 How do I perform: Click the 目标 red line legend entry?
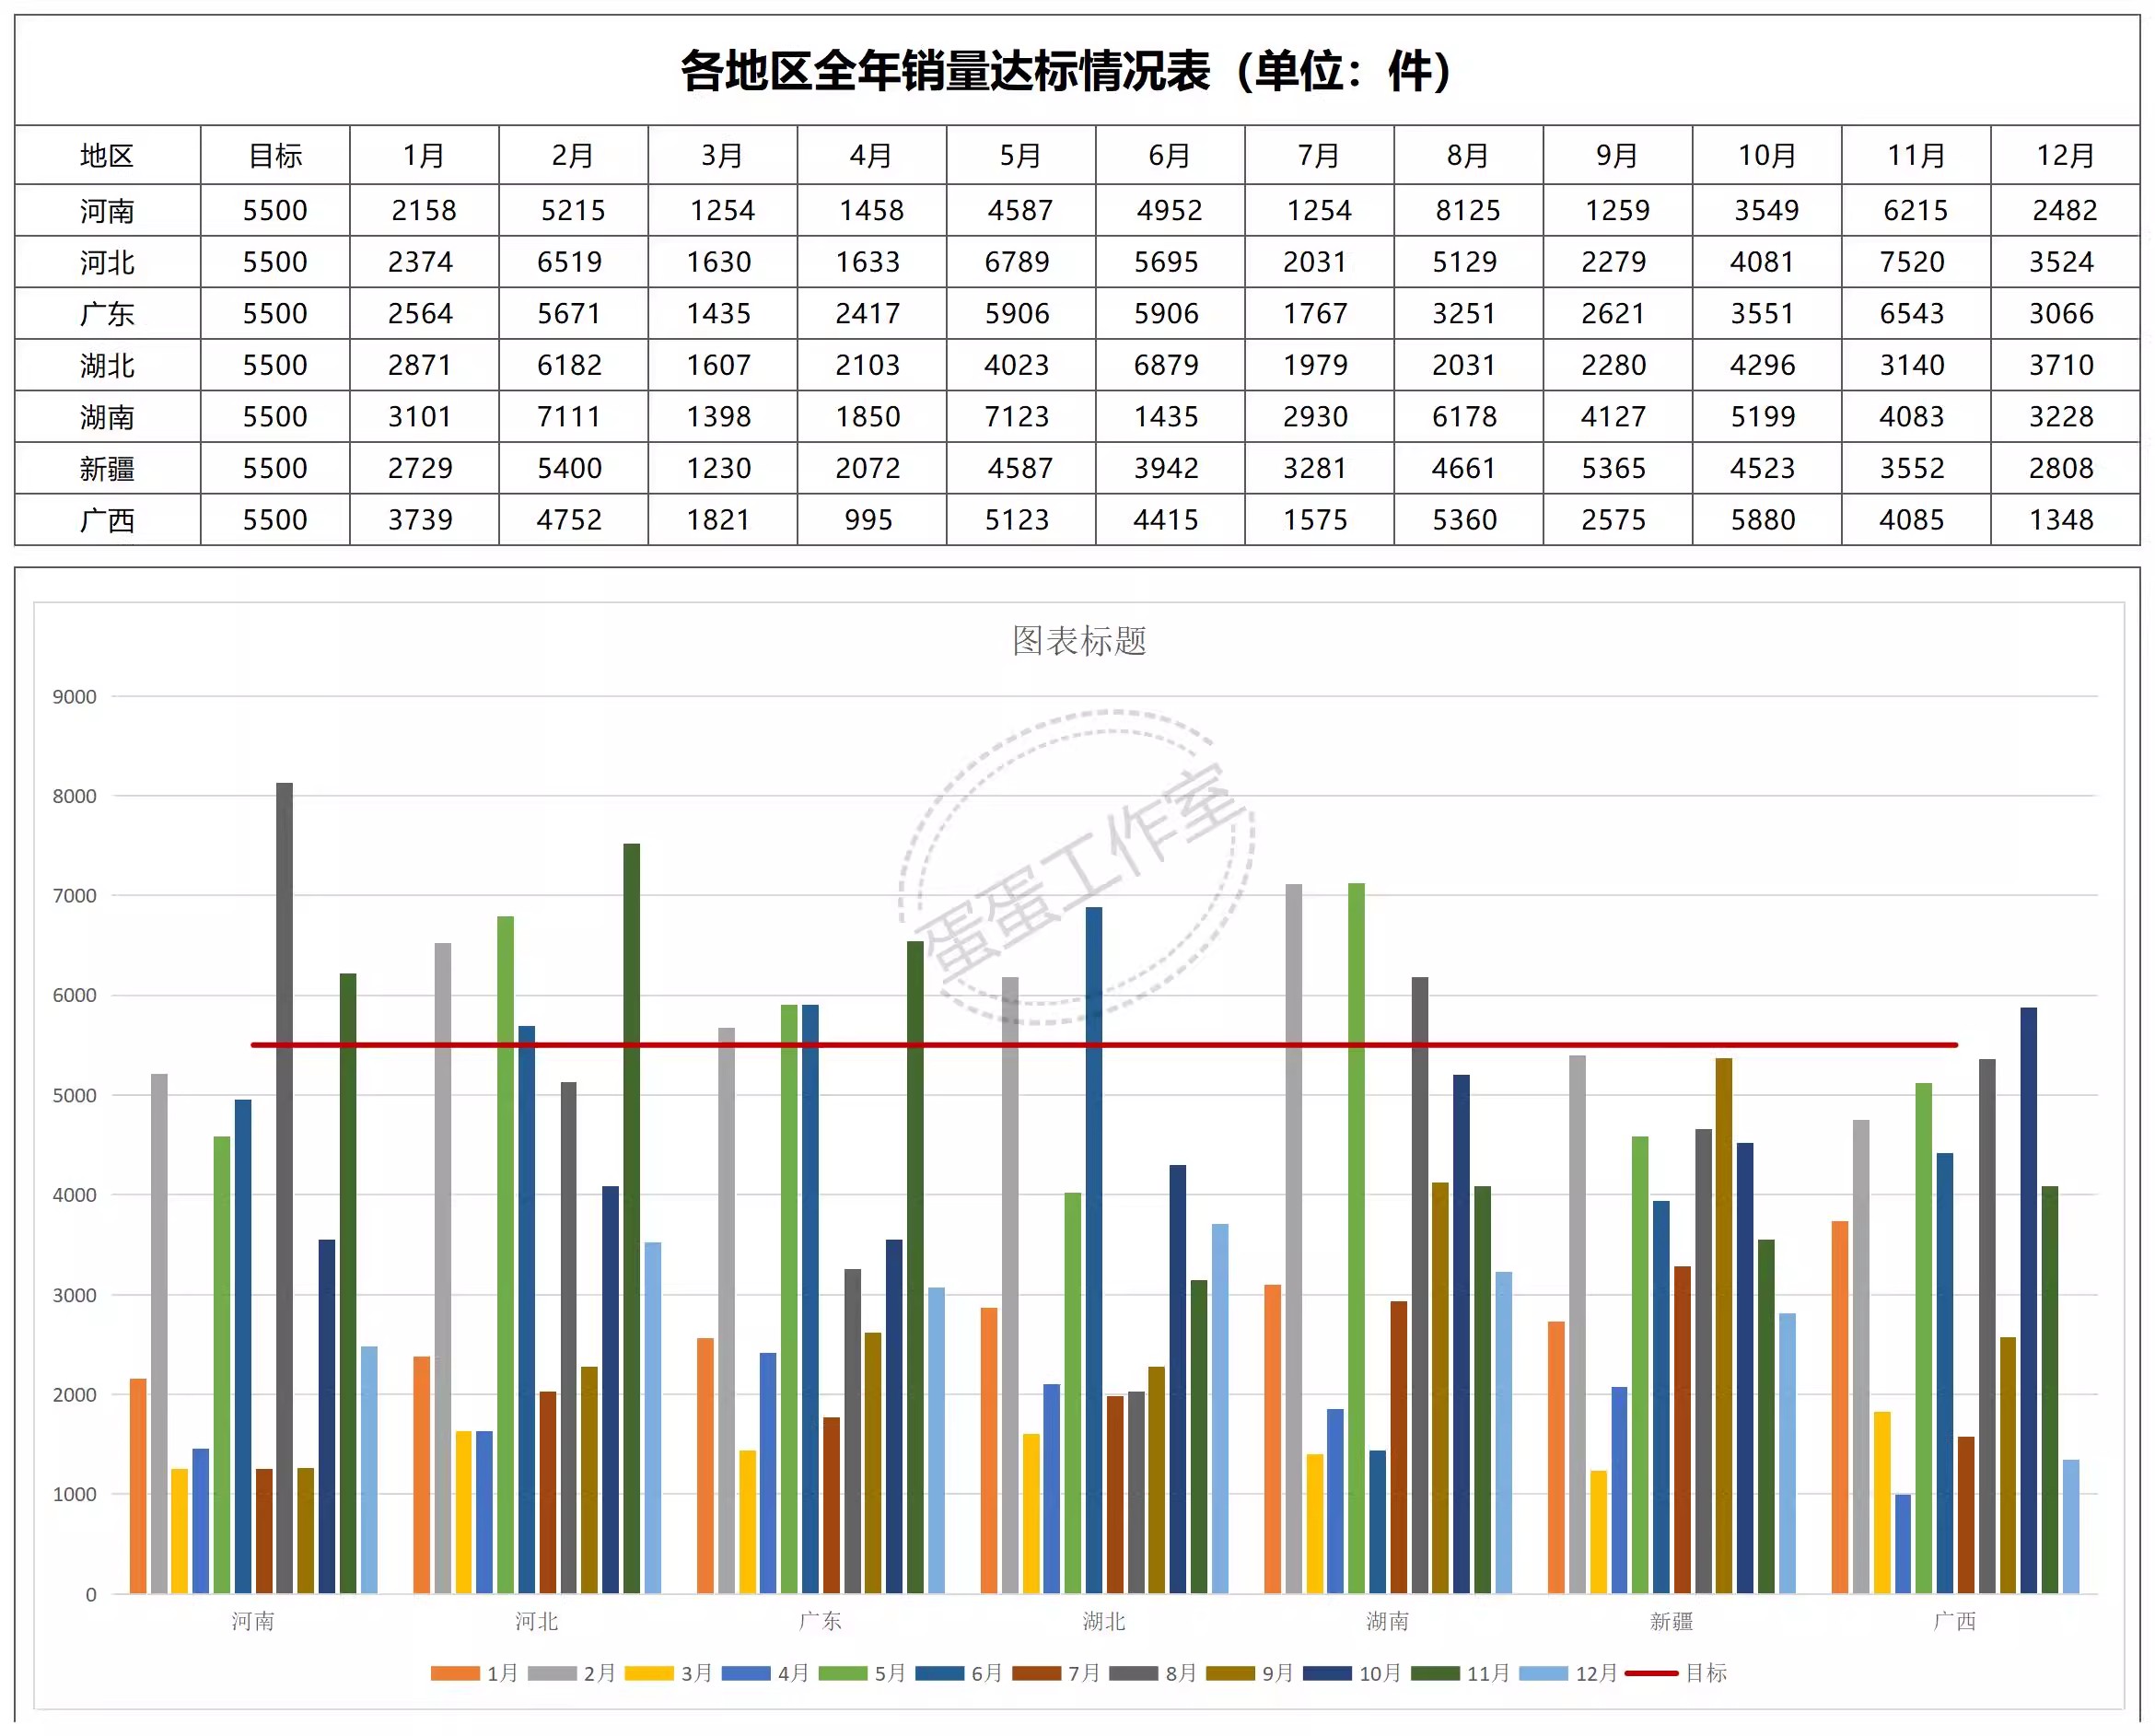(x=1678, y=1673)
